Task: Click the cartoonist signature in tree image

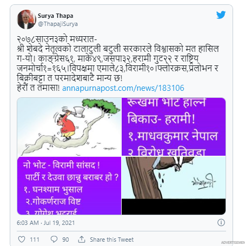Action: tap(203, 182)
